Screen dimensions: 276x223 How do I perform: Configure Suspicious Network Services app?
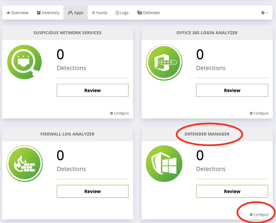tap(120, 113)
